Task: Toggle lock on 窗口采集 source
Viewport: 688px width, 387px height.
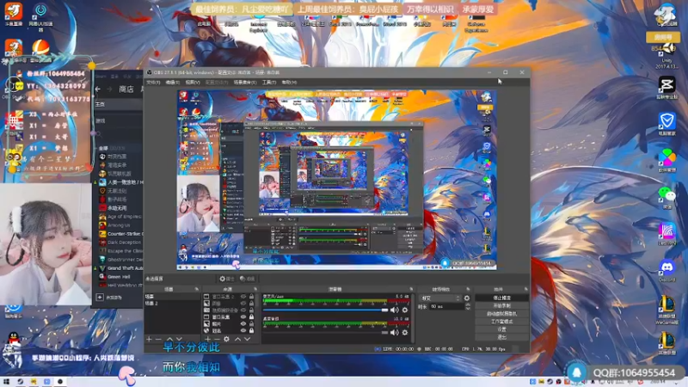Action: [x=251, y=316]
